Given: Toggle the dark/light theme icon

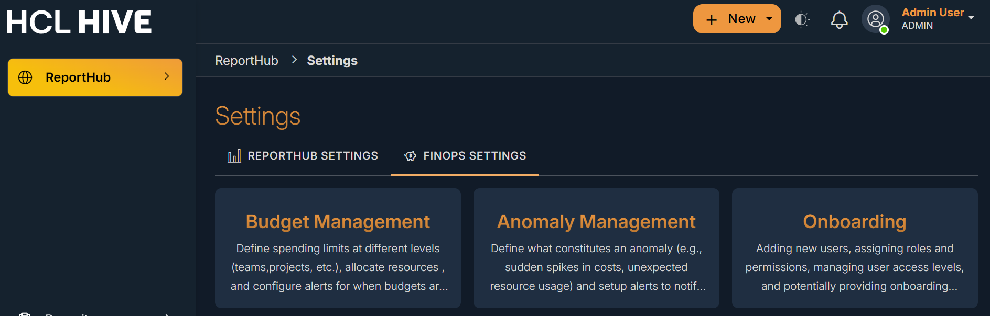Looking at the screenshot, I should (x=801, y=20).
